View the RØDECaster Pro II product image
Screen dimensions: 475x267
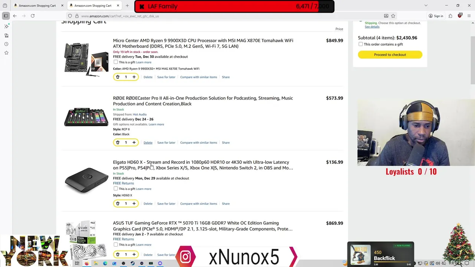click(x=86, y=117)
